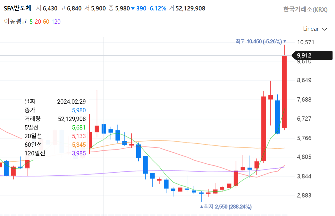Click the 5-day moving average label
Viewport: 335px width, 216px height.
31,22
